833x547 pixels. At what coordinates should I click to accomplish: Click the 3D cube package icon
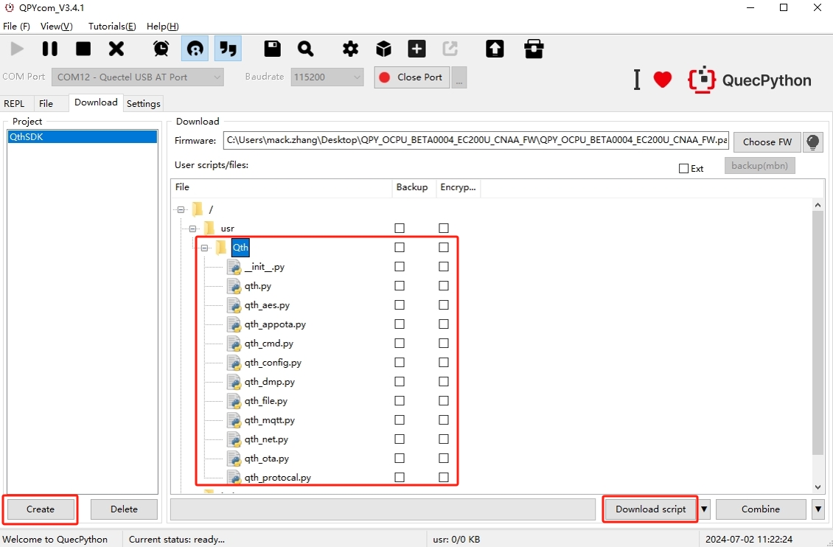[383, 49]
